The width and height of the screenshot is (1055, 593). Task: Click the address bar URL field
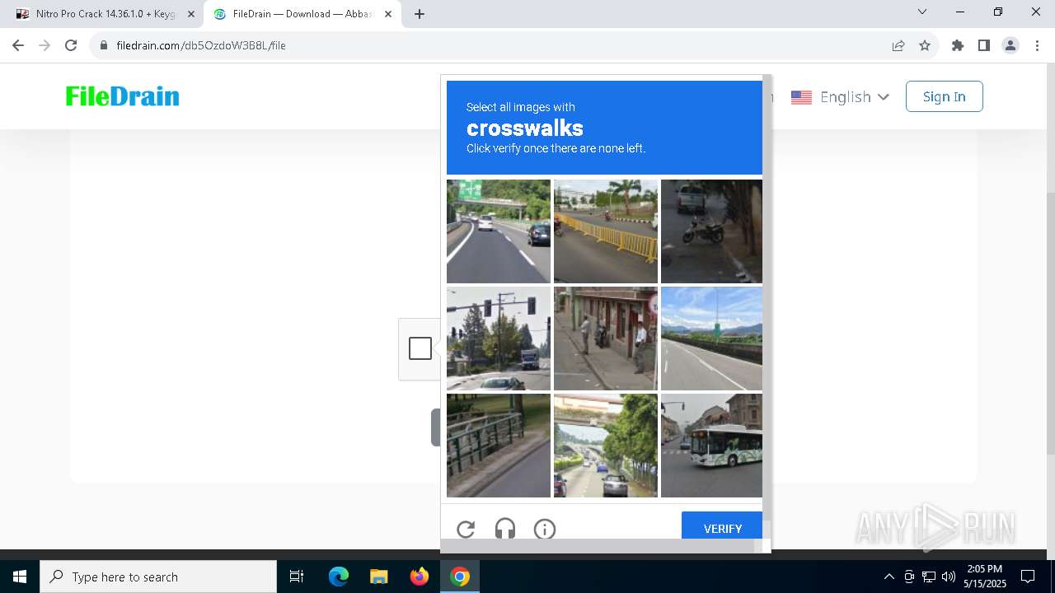tap(495, 45)
